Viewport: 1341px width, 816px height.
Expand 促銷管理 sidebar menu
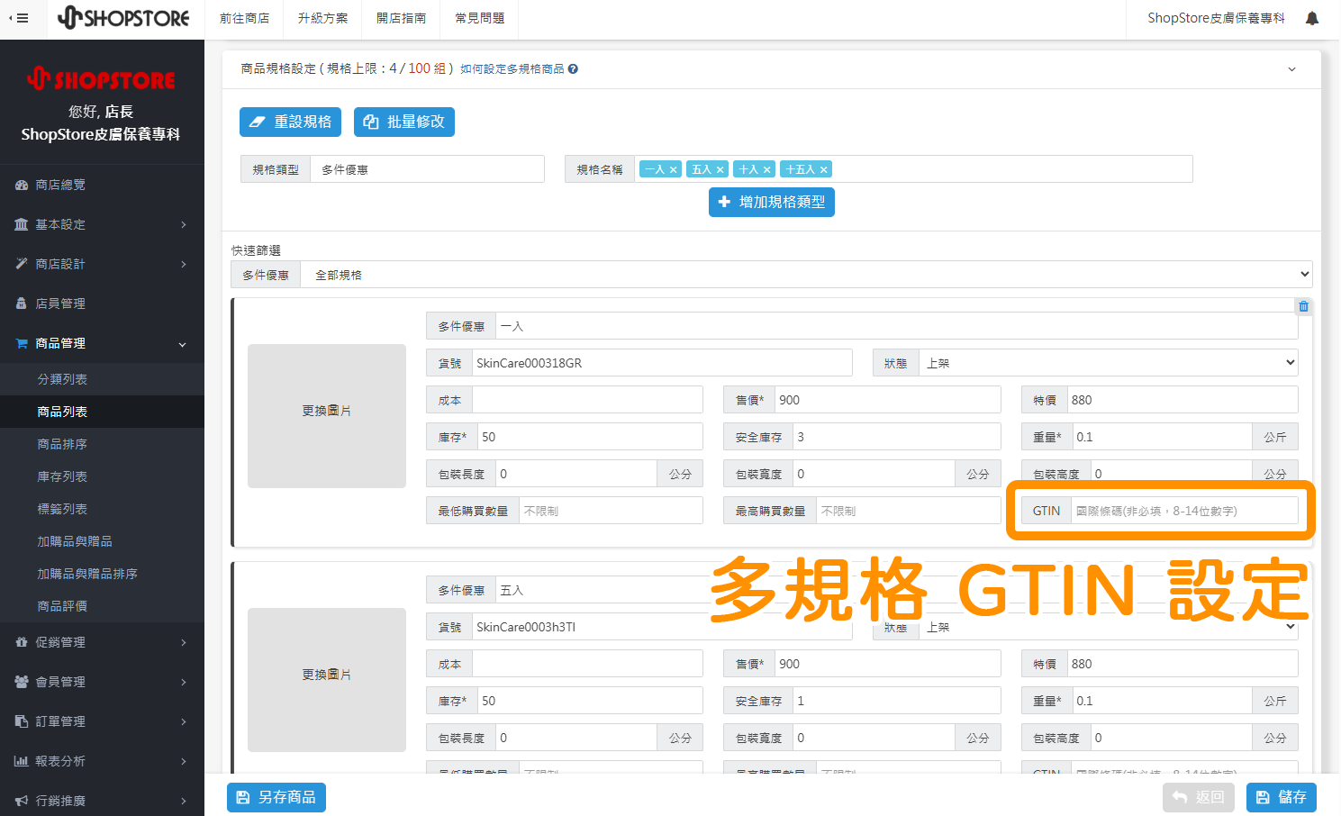coord(102,642)
